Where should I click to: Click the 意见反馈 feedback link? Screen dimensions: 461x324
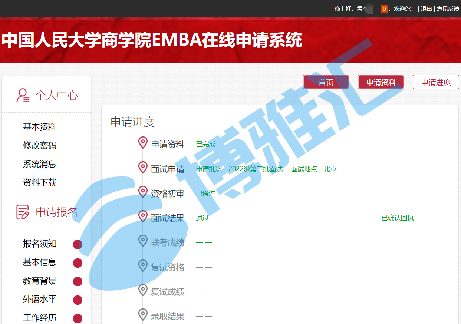pyautogui.click(x=448, y=9)
